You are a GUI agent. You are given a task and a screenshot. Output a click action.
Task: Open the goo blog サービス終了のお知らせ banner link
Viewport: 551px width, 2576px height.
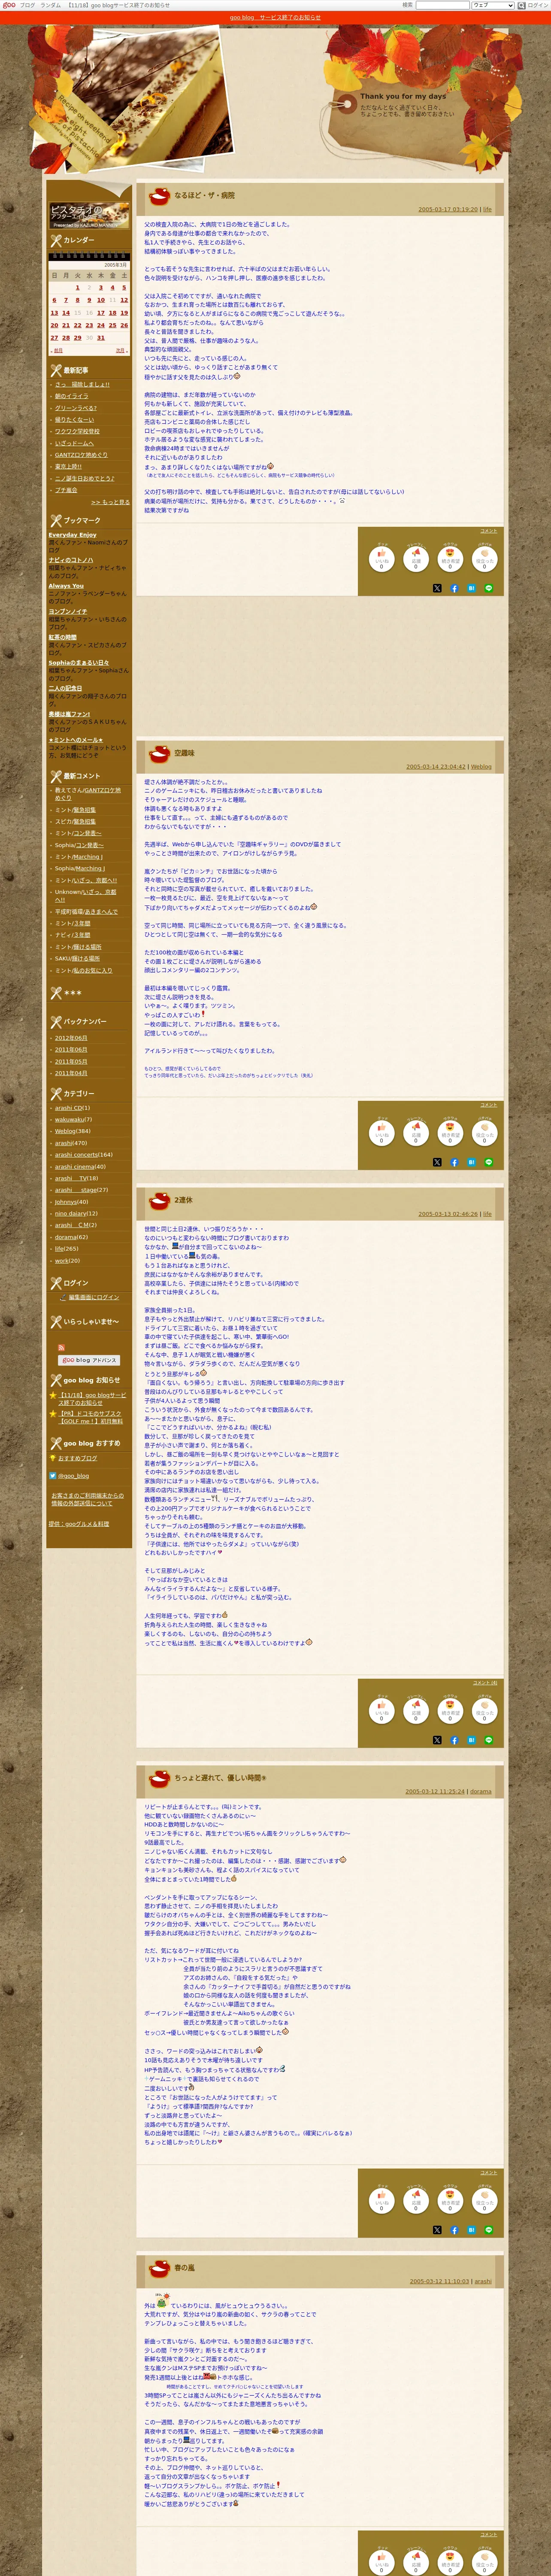pos(275,17)
